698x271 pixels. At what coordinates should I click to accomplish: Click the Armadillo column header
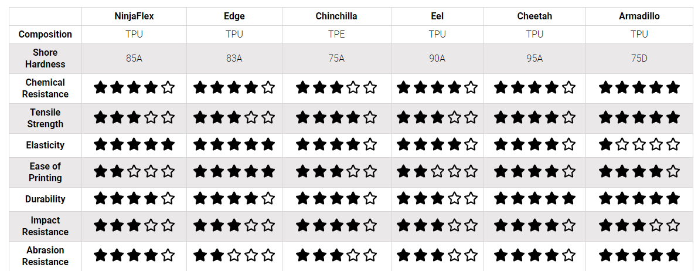tap(639, 16)
